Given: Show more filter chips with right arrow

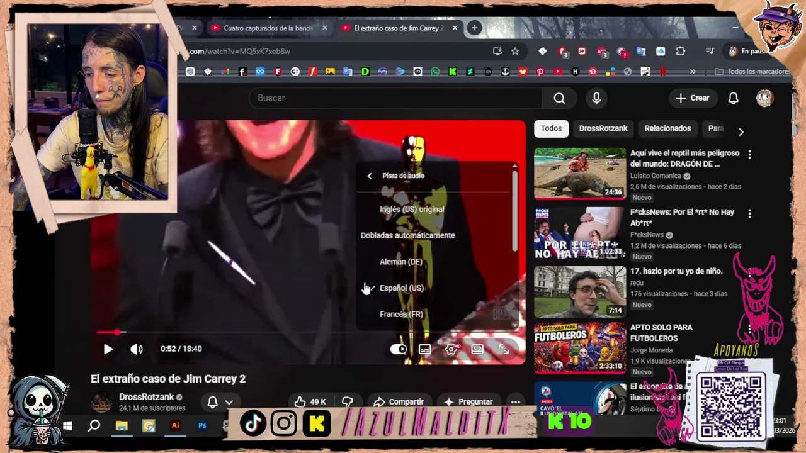Looking at the screenshot, I should click(x=741, y=131).
